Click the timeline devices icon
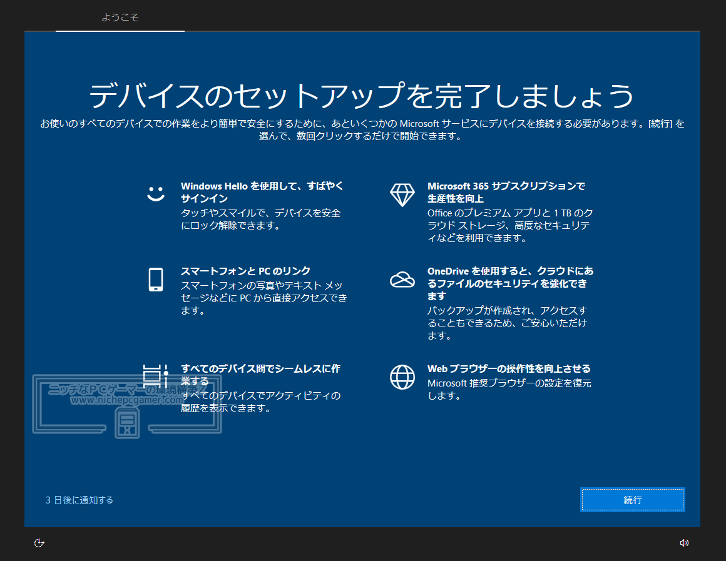 click(156, 377)
